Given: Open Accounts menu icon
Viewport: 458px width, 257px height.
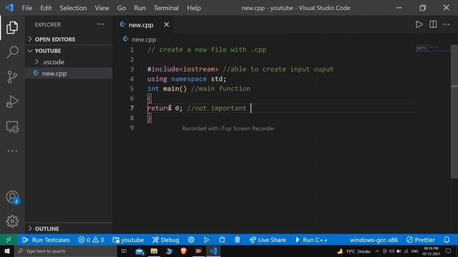Looking at the screenshot, I should pos(12,197).
